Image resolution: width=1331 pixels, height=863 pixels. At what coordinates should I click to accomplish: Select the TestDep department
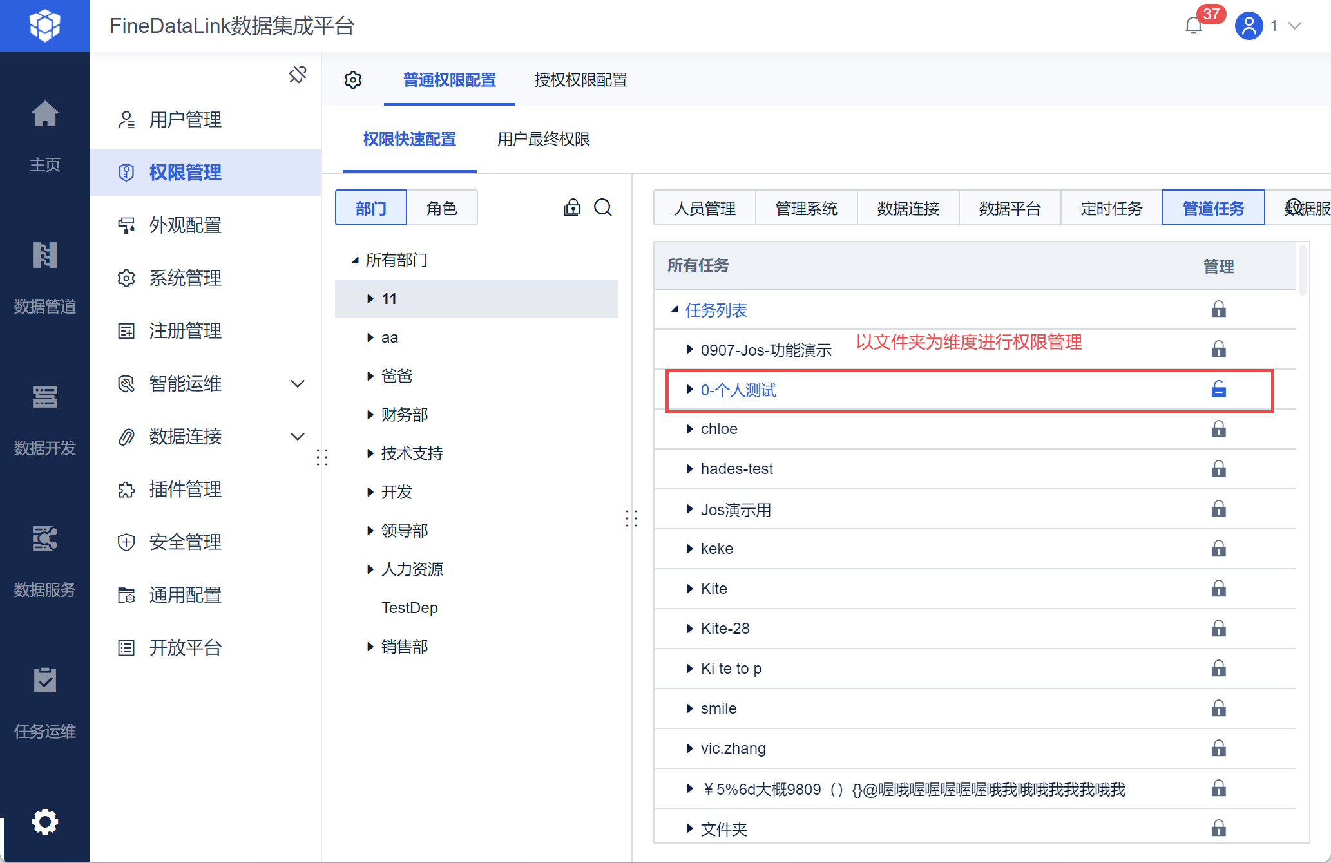[410, 608]
